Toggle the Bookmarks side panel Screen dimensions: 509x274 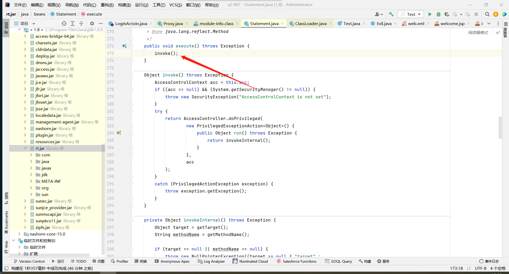6,223
